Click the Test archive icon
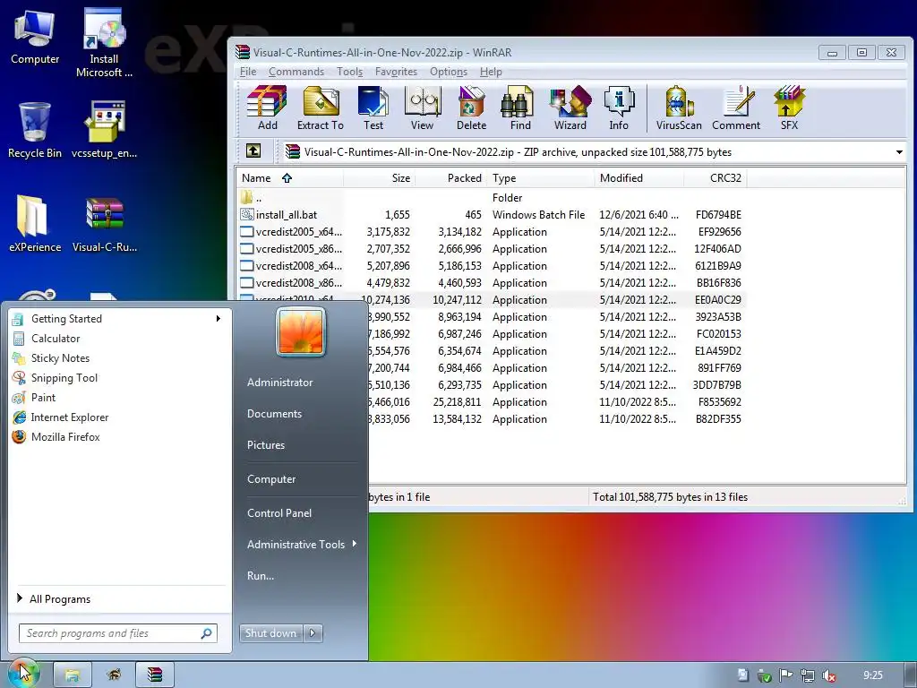Screen dimensions: 917x688 tap(373, 107)
